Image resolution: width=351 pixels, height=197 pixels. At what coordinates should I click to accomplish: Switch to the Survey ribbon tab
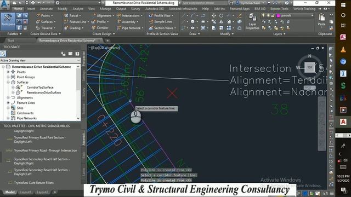(x=135, y=9)
